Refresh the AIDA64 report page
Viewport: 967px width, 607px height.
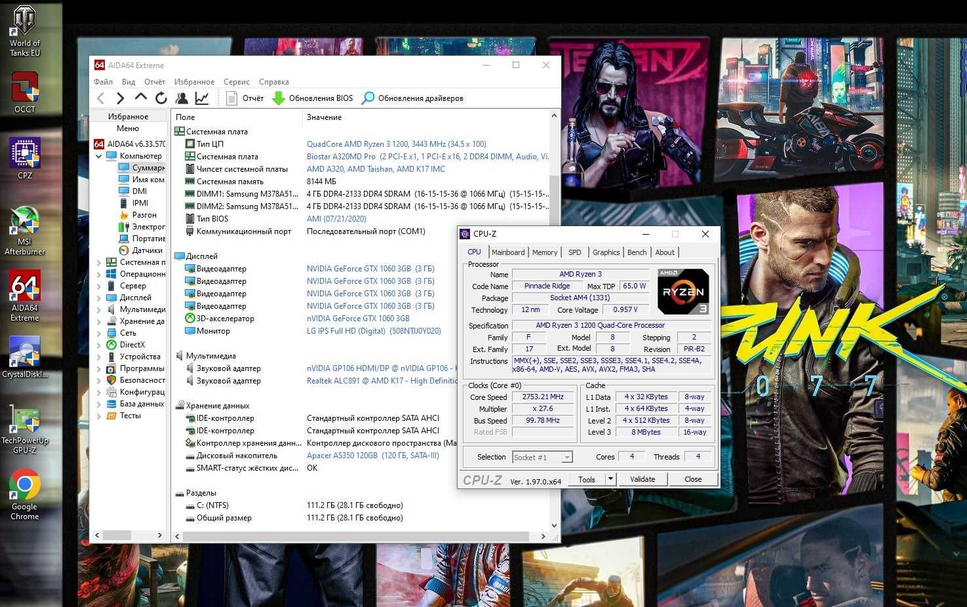pyautogui.click(x=161, y=98)
